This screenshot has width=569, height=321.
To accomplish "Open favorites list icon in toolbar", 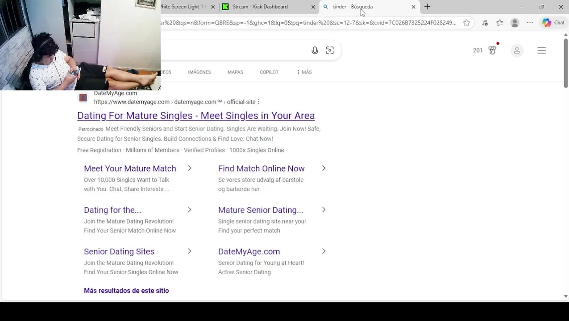I will 500,23.
